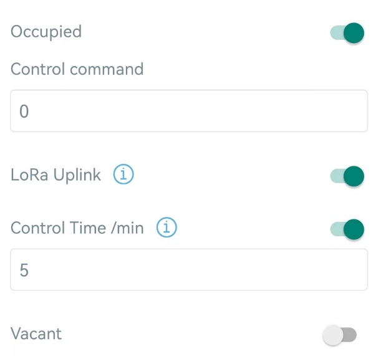Open the LoRa Uplink info tooltip

pyautogui.click(x=124, y=175)
